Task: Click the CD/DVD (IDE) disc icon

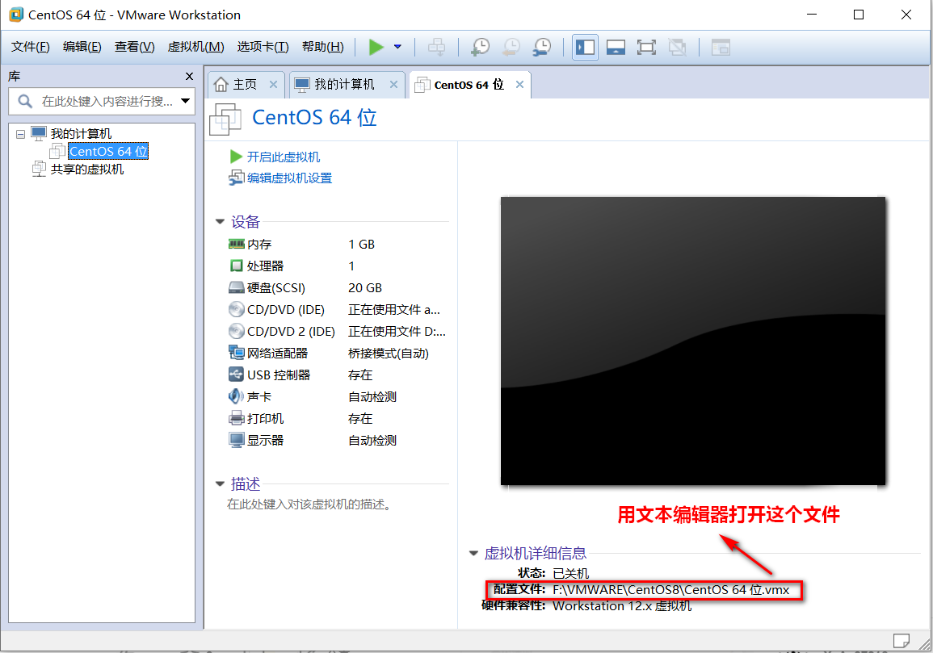Action: [236, 309]
